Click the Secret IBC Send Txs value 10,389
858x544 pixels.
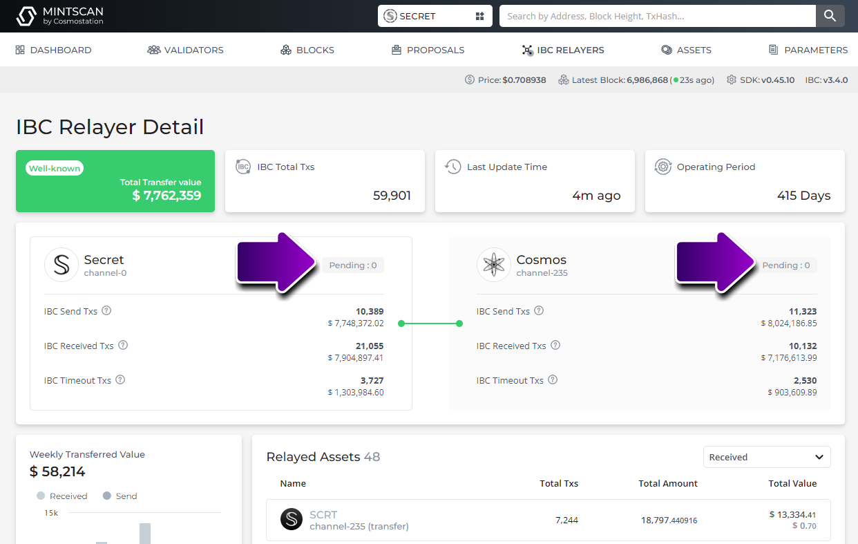370,311
